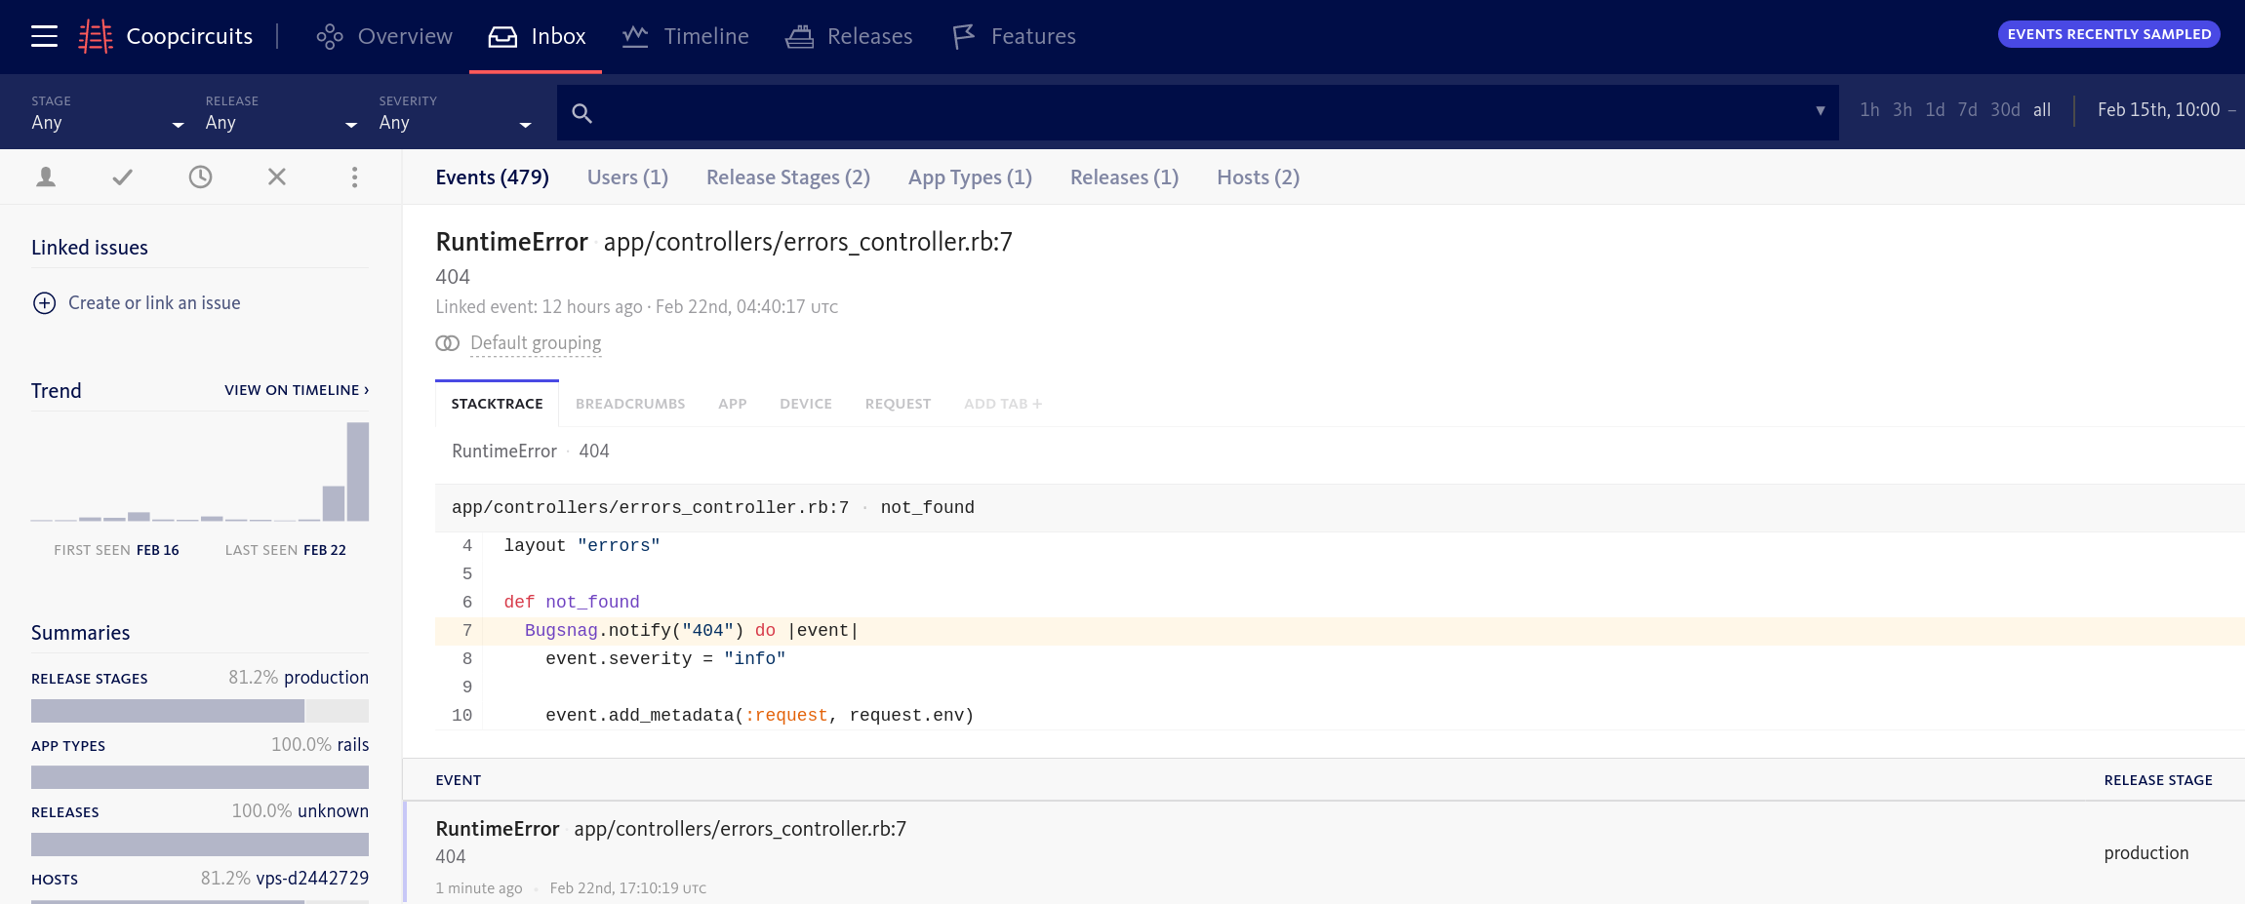Expand the search filters dropdown arrow

[1819, 112]
